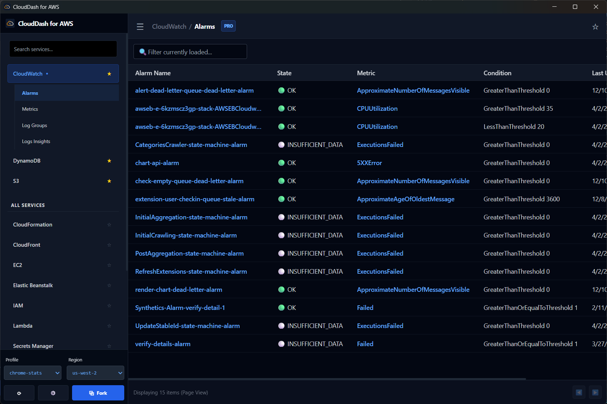The width and height of the screenshot is (607, 404).
Task: Toggle the S3 favorite star
Action: (109, 181)
